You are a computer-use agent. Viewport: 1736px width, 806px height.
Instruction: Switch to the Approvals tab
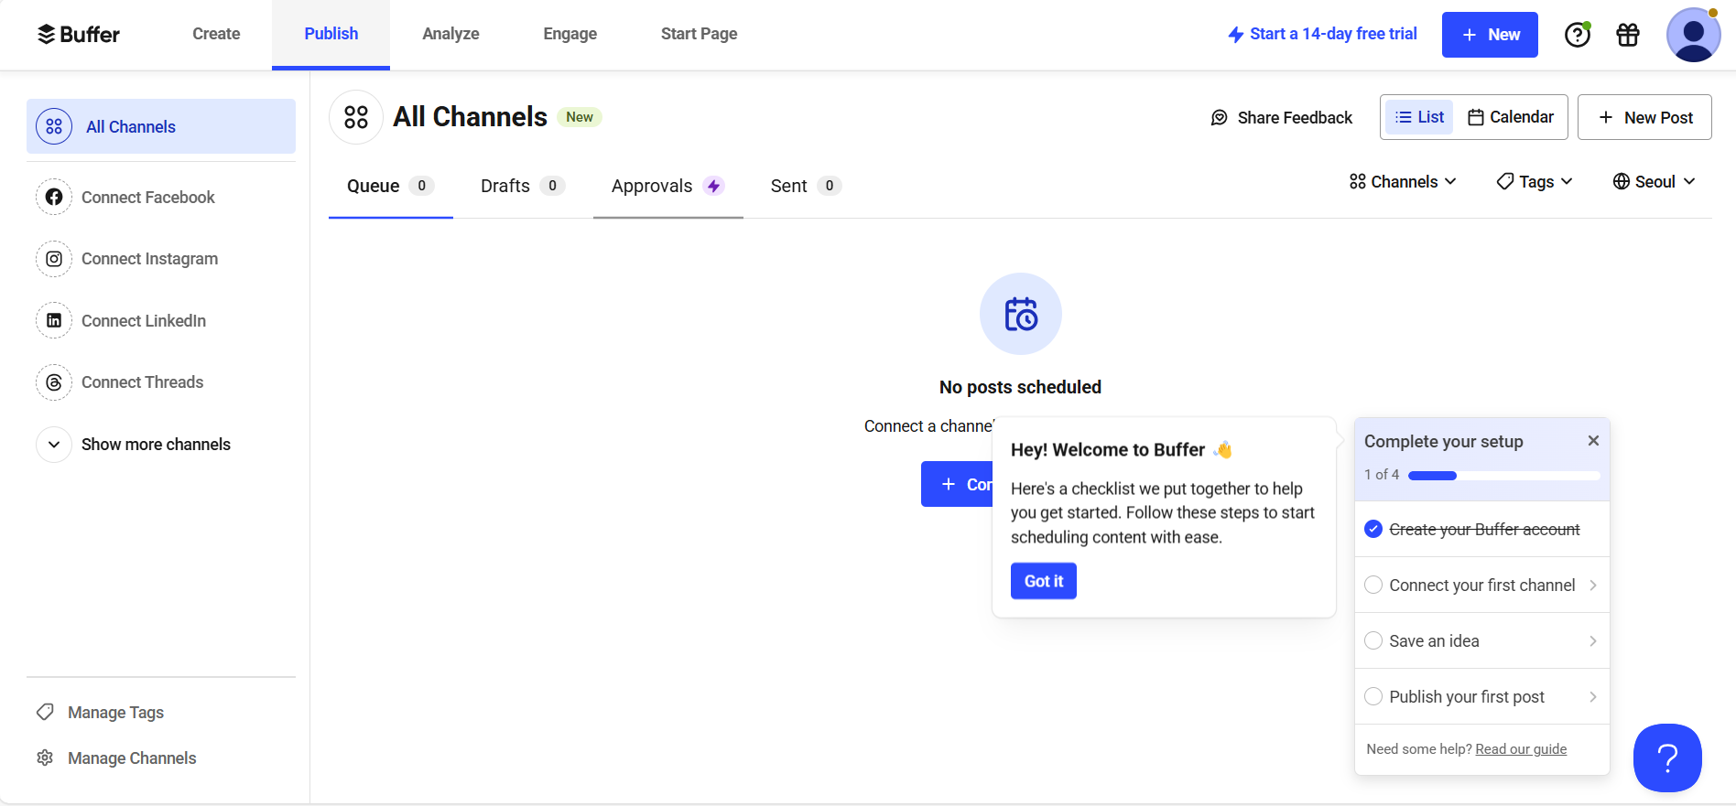point(668,186)
